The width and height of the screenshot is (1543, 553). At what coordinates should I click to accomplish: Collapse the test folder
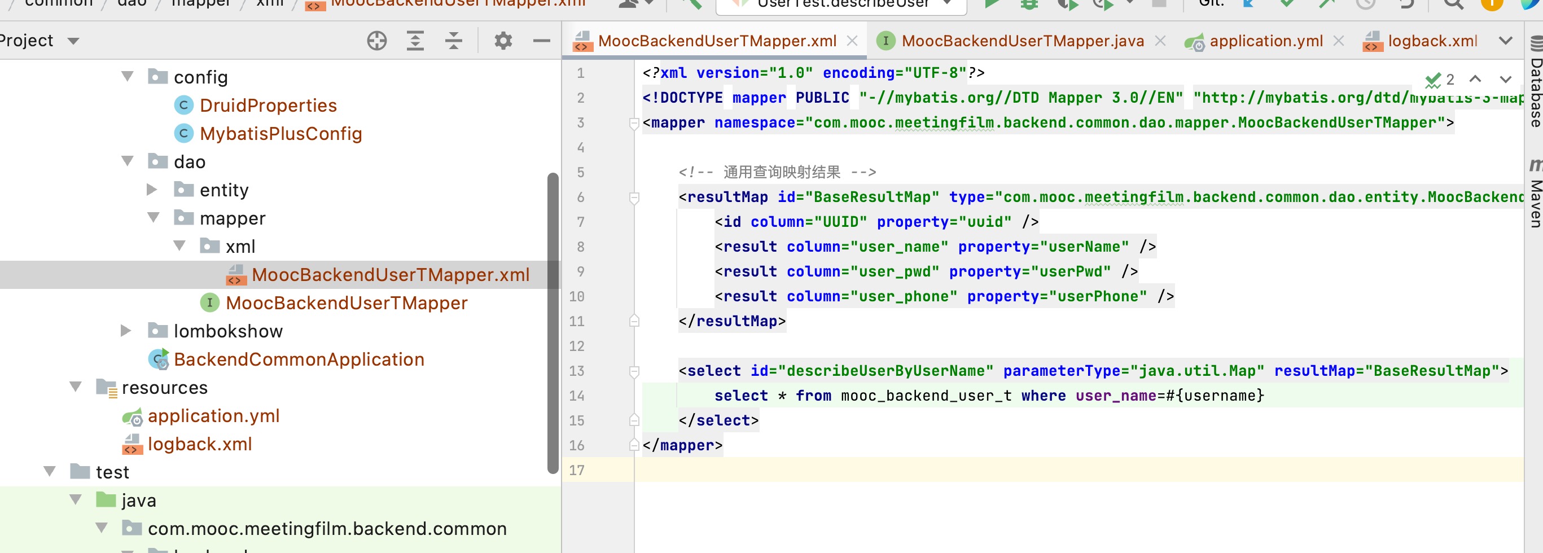coord(50,471)
